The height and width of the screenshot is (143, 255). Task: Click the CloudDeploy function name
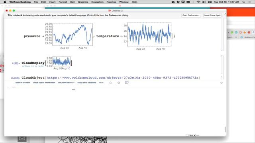[x=33, y=63]
